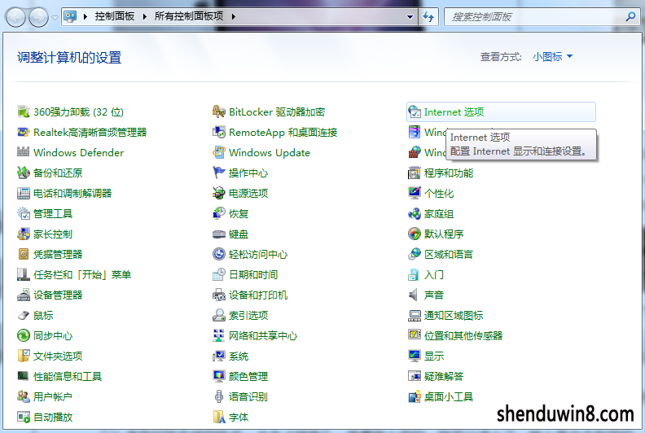
Task: Open 键盘 keyboard icon
Action: point(219,234)
